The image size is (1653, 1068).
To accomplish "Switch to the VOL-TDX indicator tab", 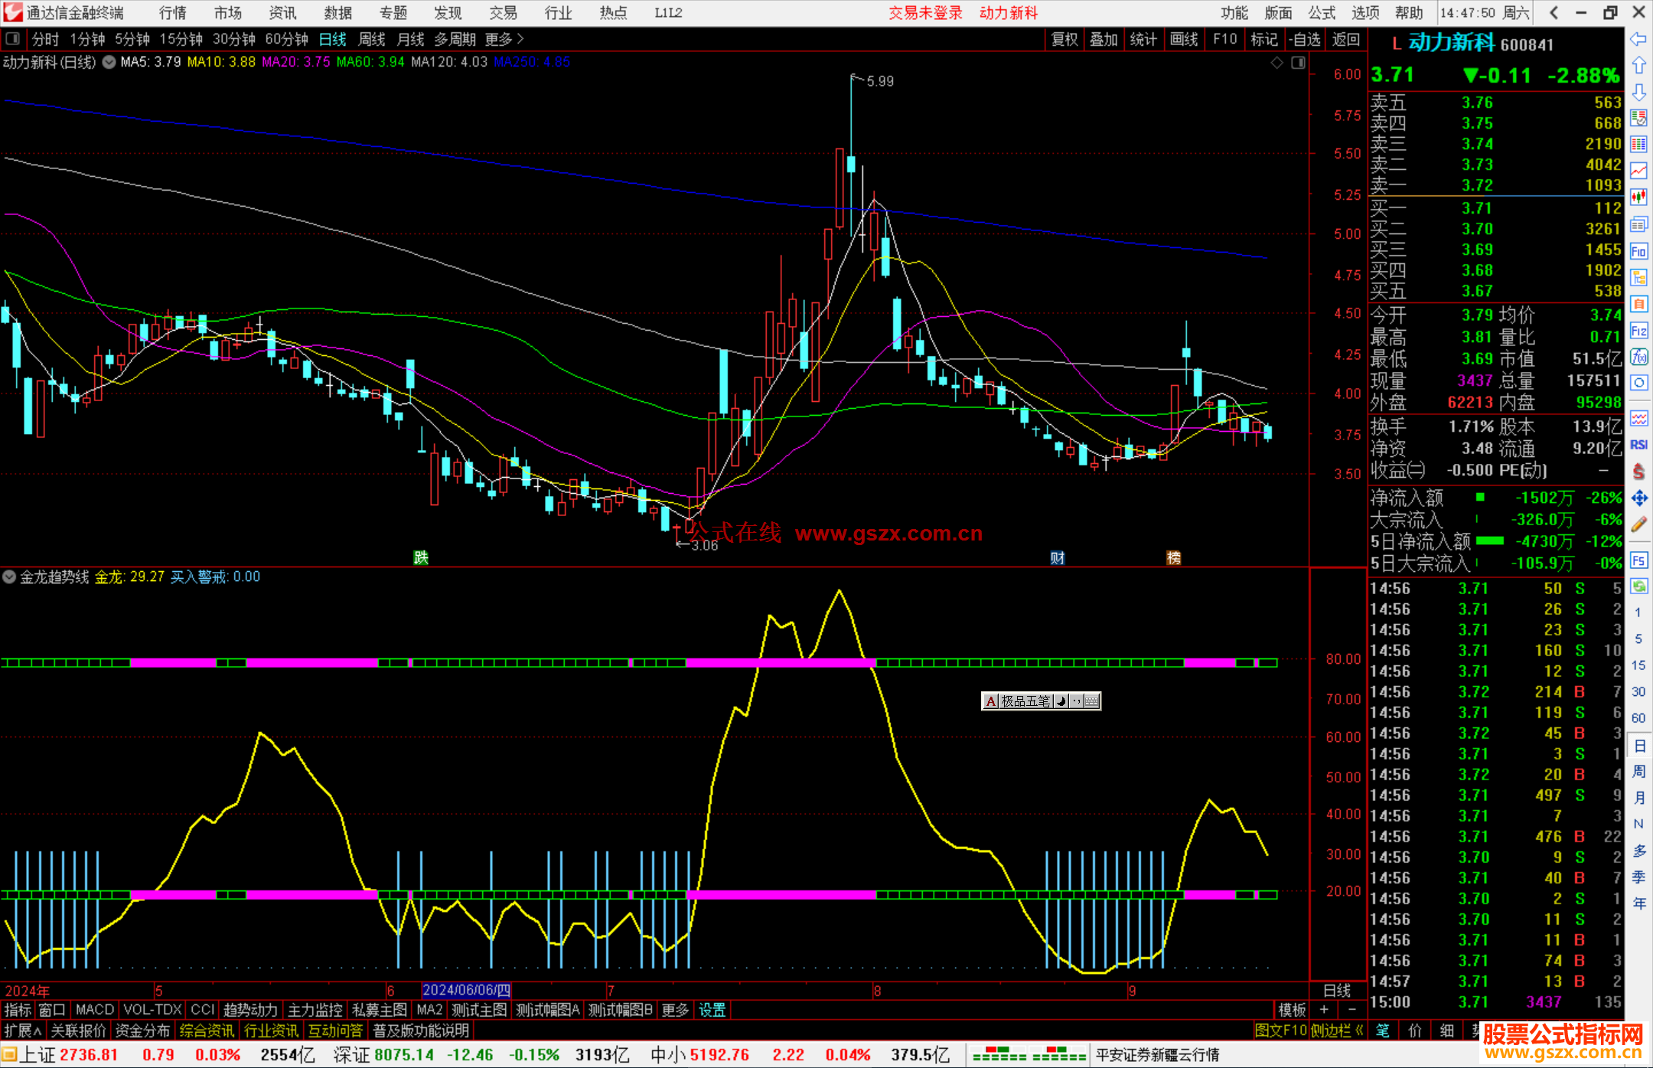I will coord(152,1010).
